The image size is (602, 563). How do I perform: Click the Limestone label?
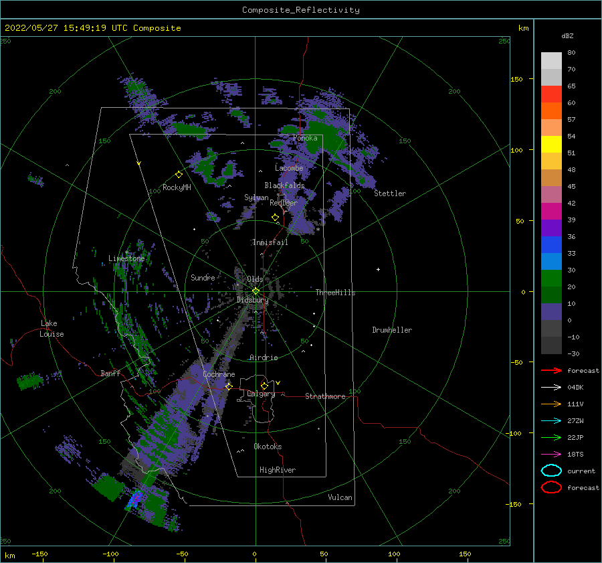click(126, 258)
